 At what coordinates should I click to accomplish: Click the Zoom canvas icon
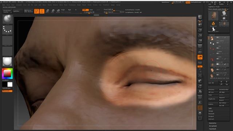point(200,30)
